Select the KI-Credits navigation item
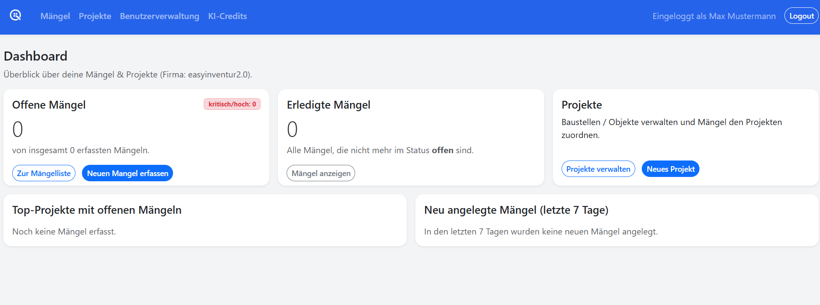820x305 pixels. click(x=227, y=16)
